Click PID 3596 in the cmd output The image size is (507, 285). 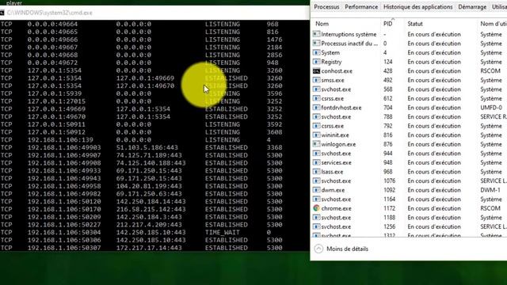pos(275,93)
